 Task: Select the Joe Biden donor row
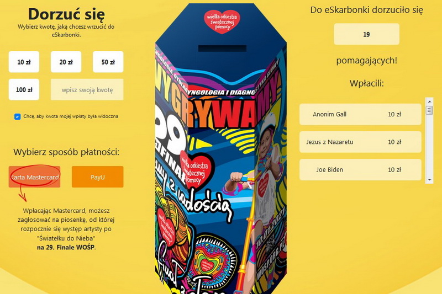click(360, 170)
